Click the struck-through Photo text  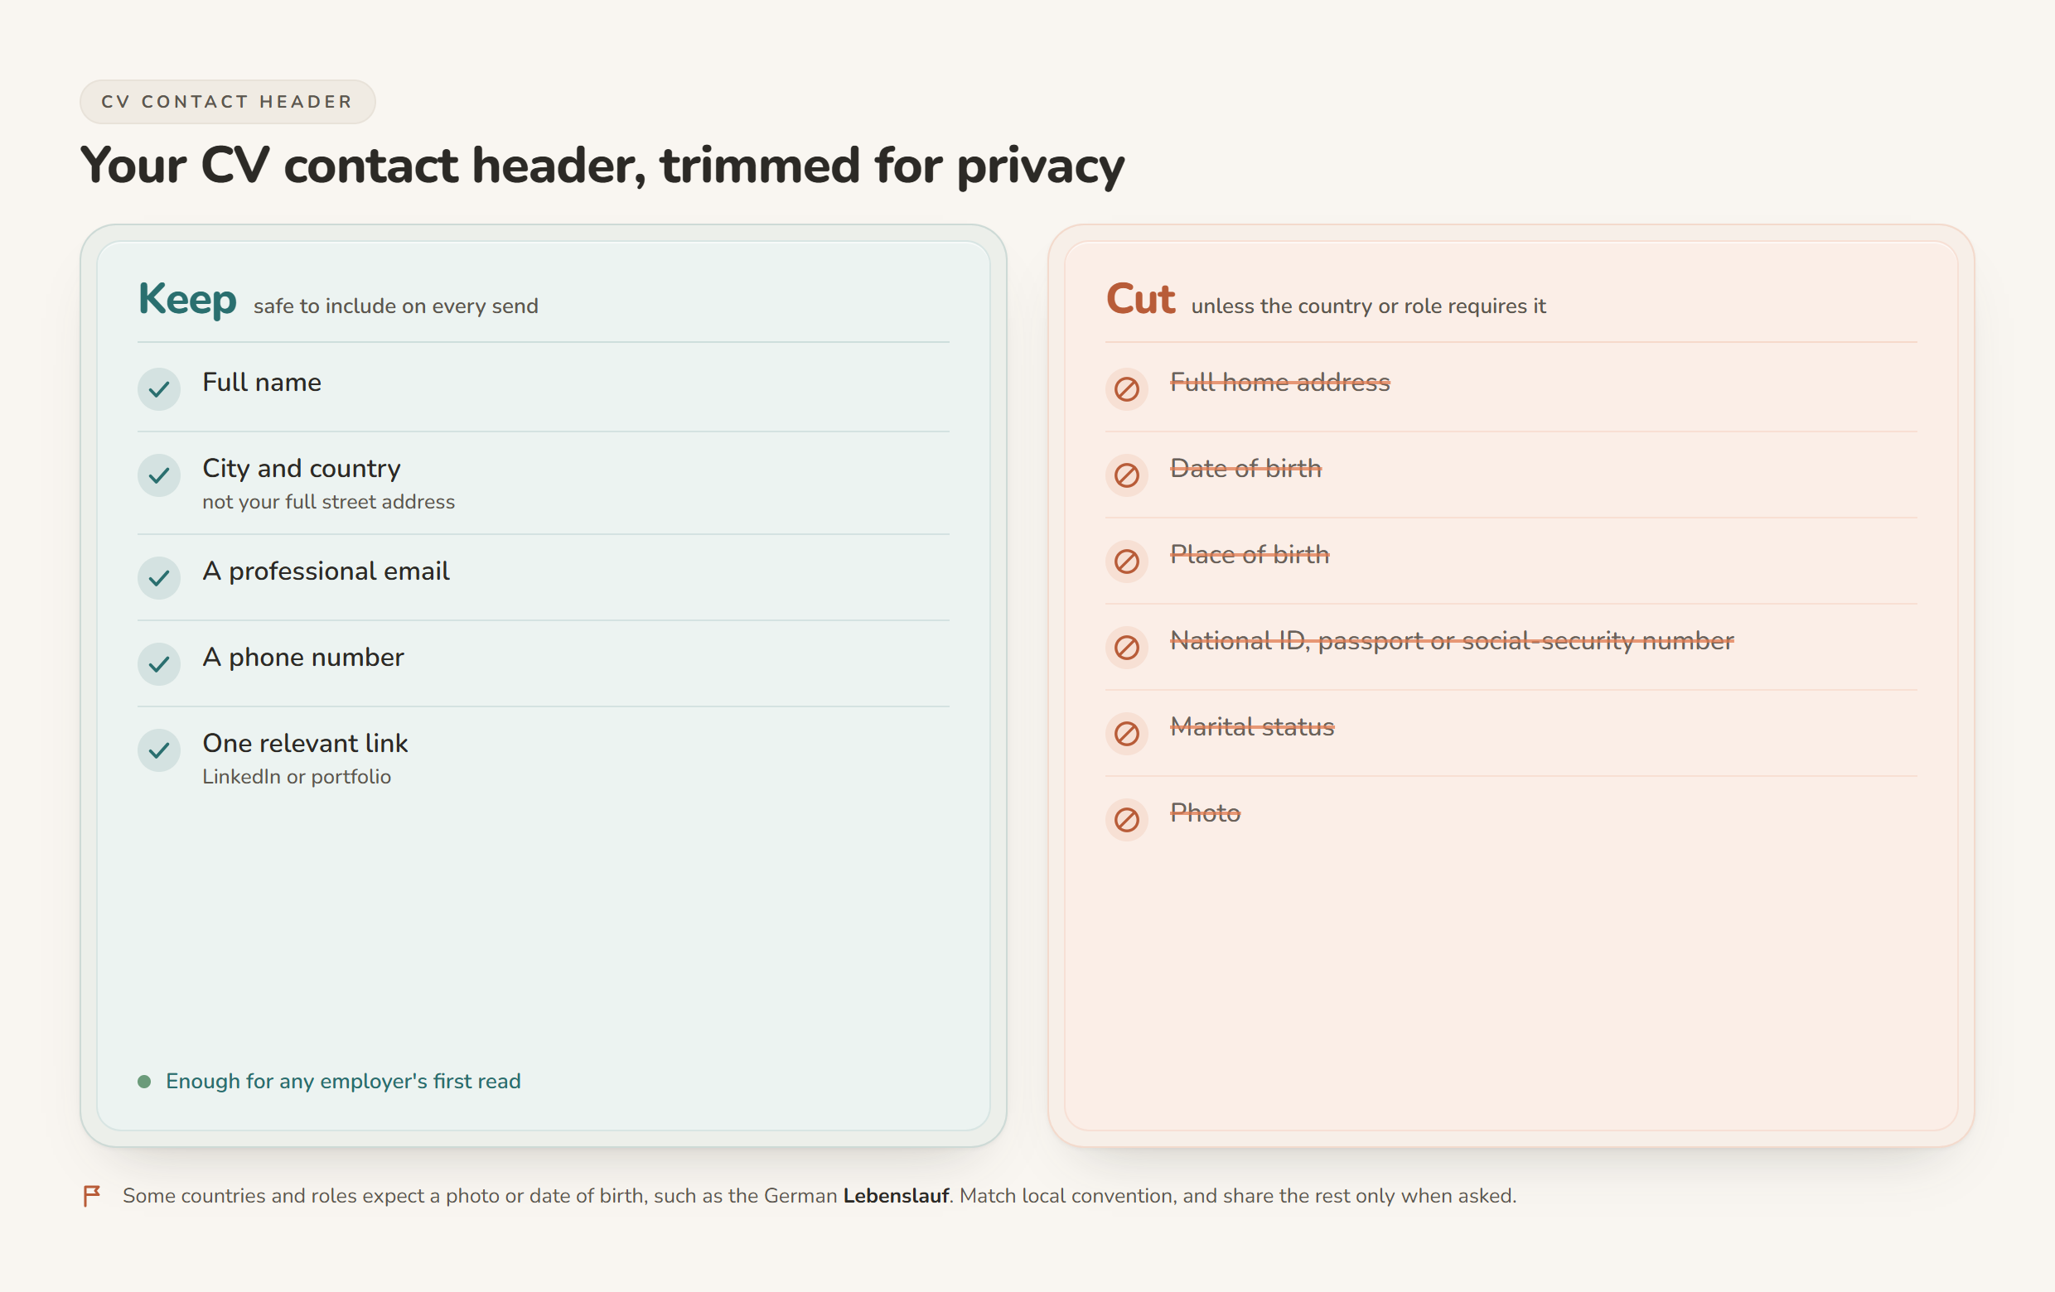point(1205,812)
